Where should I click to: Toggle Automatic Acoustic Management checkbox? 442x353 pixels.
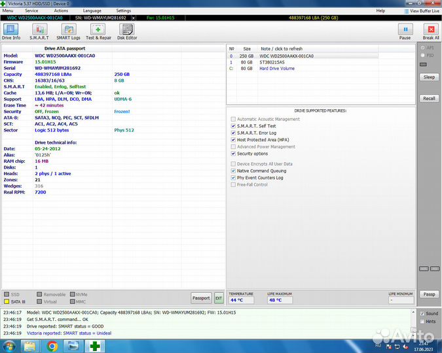click(233, 119)
